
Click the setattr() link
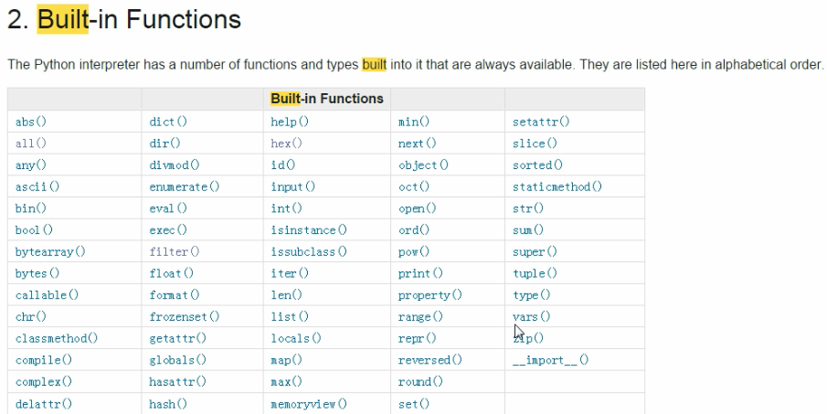(541, 122)
